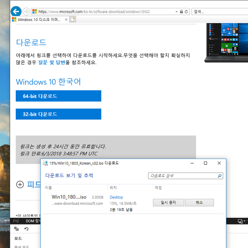Click the Windows 10 laptop image
The width and height of the screenshot is (248, 248).
coord(226,43)
